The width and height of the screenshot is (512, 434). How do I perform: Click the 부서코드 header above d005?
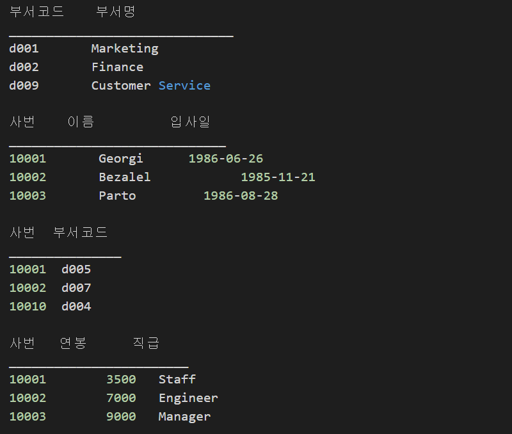81,232
